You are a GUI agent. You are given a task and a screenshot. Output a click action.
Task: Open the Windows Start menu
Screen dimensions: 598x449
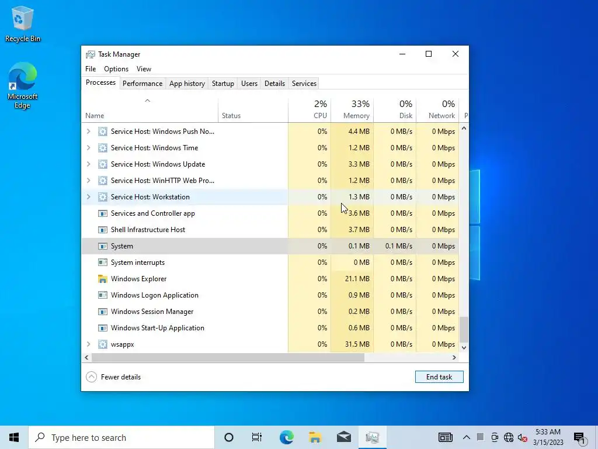pos(14,437)
